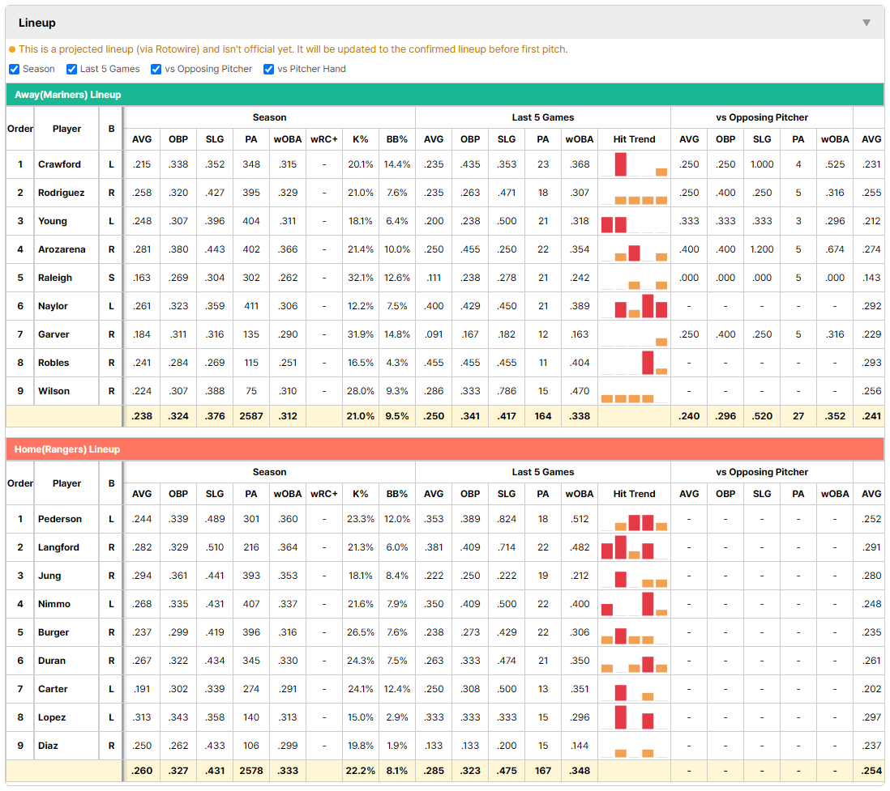Toggle the Last 5 Games checkbox

tap(71, 69)
